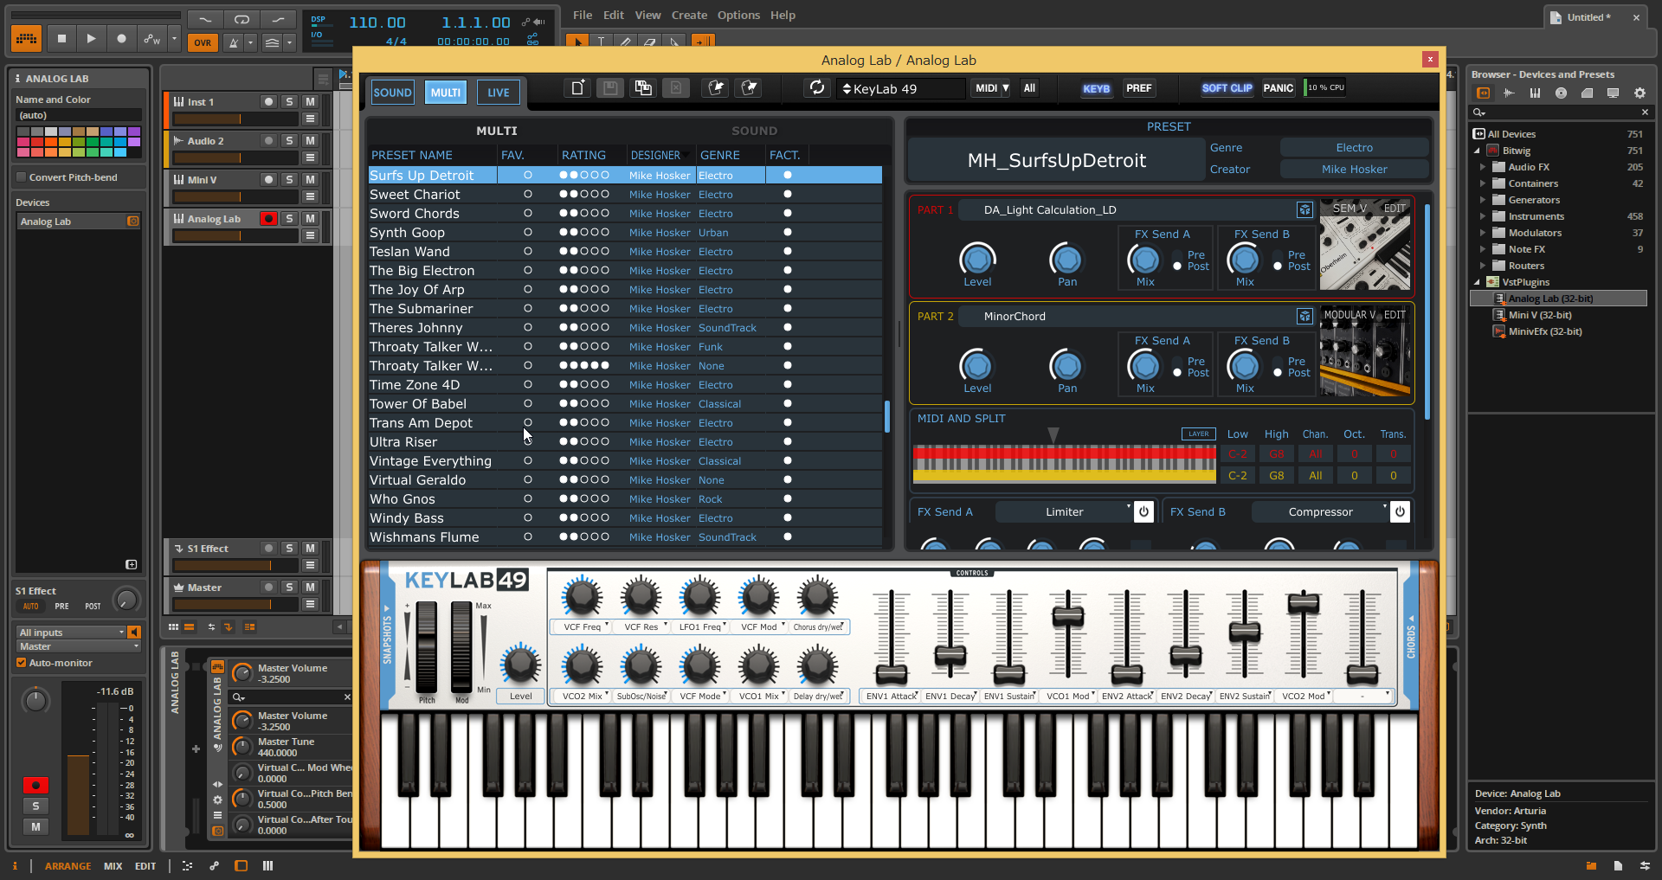Collapse the VstPlugins tree node

pyautogui.click(x=1477, y=282)
